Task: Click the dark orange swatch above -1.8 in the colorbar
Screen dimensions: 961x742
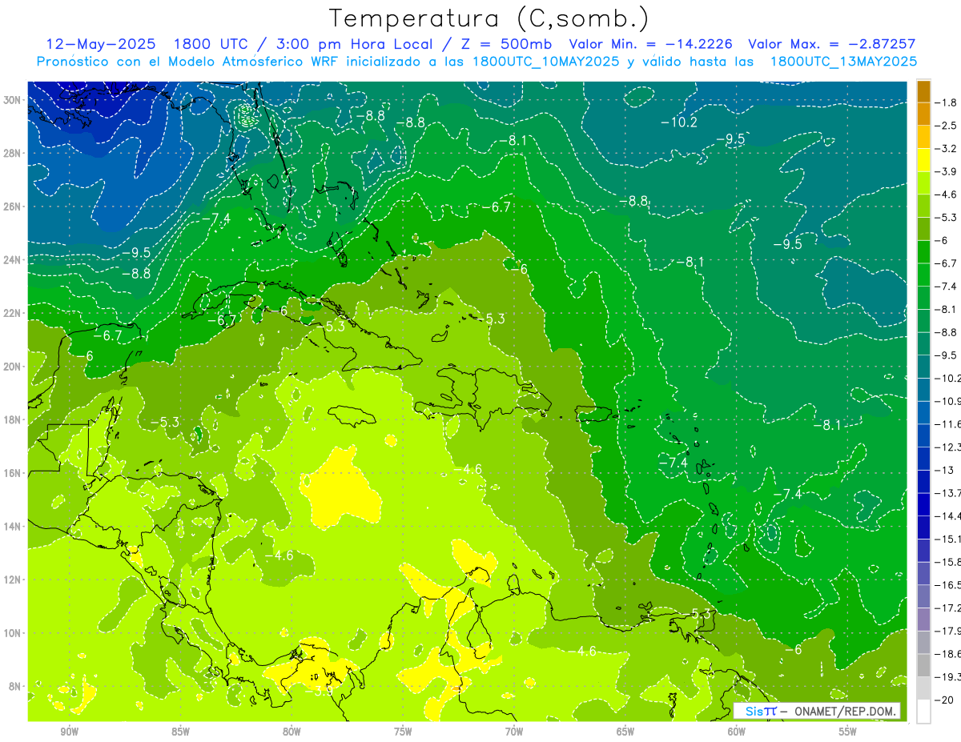Action: point(923,90)
